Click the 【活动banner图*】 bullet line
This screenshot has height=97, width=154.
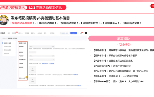pyautogui.click(x=118, y=81)
